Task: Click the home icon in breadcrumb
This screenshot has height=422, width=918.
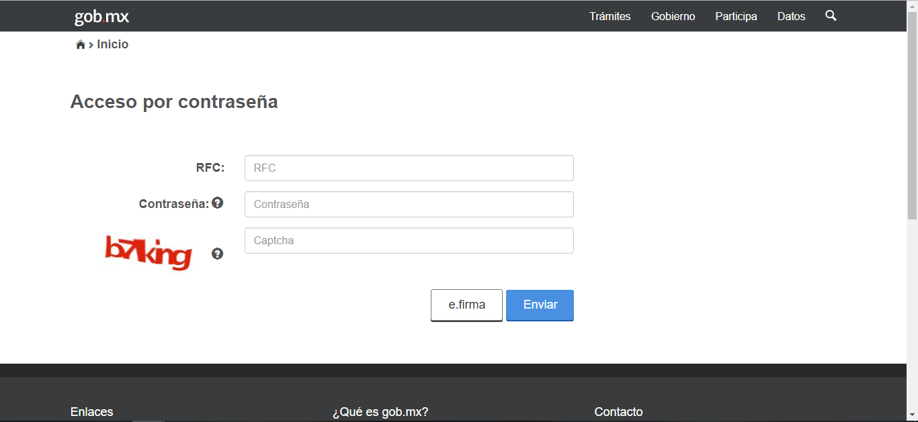Action: [81, 45]
